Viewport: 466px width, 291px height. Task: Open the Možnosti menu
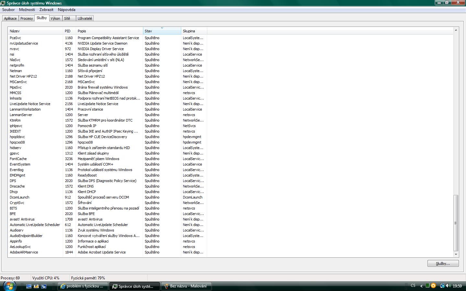[27, 10]
